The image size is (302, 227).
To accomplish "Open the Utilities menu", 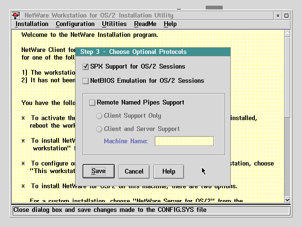I will [114, 24].
